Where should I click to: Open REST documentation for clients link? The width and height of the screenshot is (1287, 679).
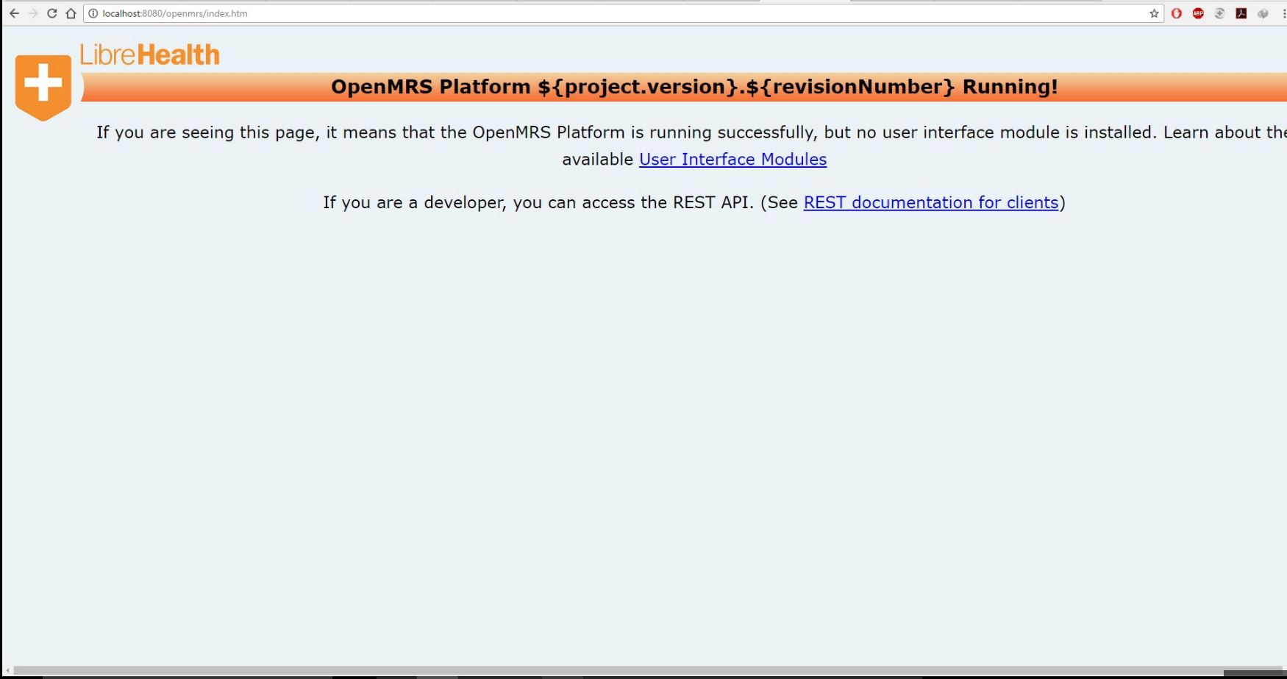[x=931, y=202]
